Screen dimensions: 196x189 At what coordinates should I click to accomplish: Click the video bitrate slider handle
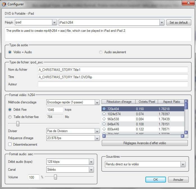(18, 124)
